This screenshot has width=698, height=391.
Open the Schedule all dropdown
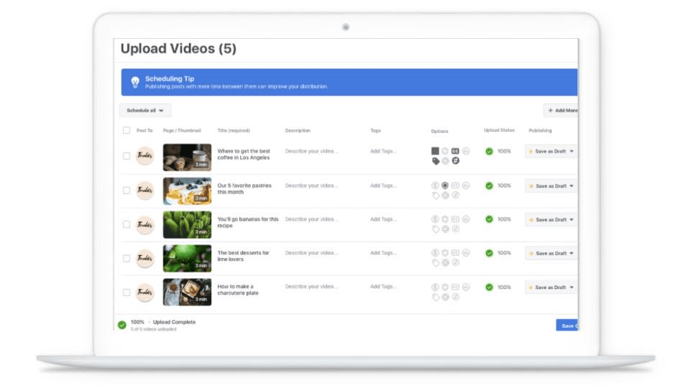pyautogui.click(x=145, y=111)
